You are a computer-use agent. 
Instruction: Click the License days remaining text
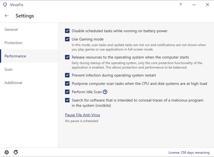click(189, 153)
